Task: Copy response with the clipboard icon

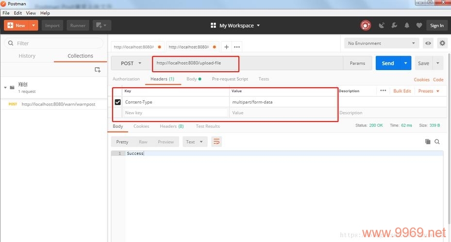Action: point(428,142)
